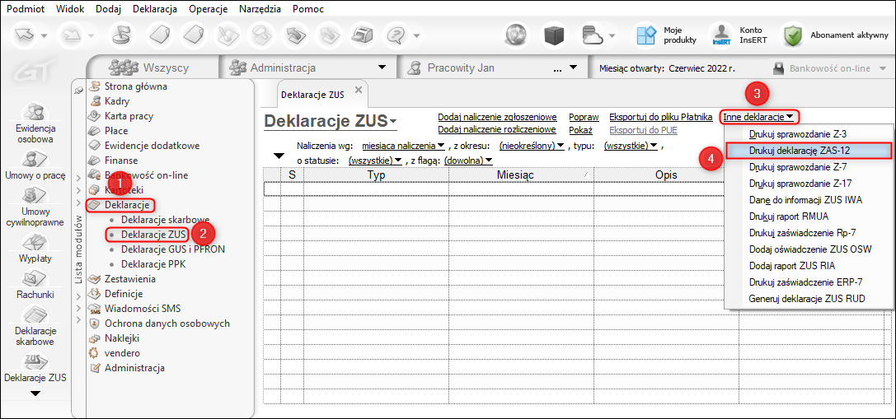The image size is (896, 419).
Task: Open Płace module
Action: pyautogui.click(x=116, y=131)
